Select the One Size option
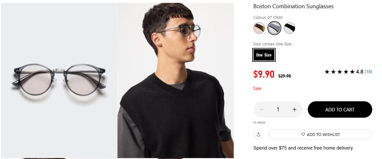Viewport: 382px width, 159px height. tap(264, 55)
